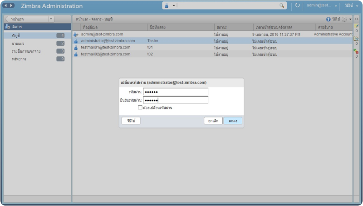Click the notes icon in right sidebar
The height and width of the screenshot is (206, 363).
pos(357,26)
